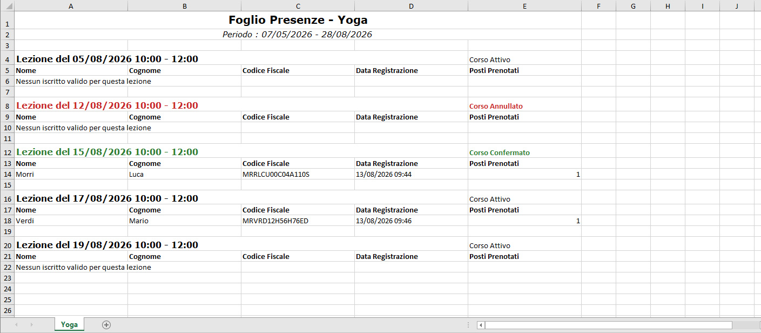Select column E header
The width and height of the screenshot is (761, 333).
[x=524, y=6]
